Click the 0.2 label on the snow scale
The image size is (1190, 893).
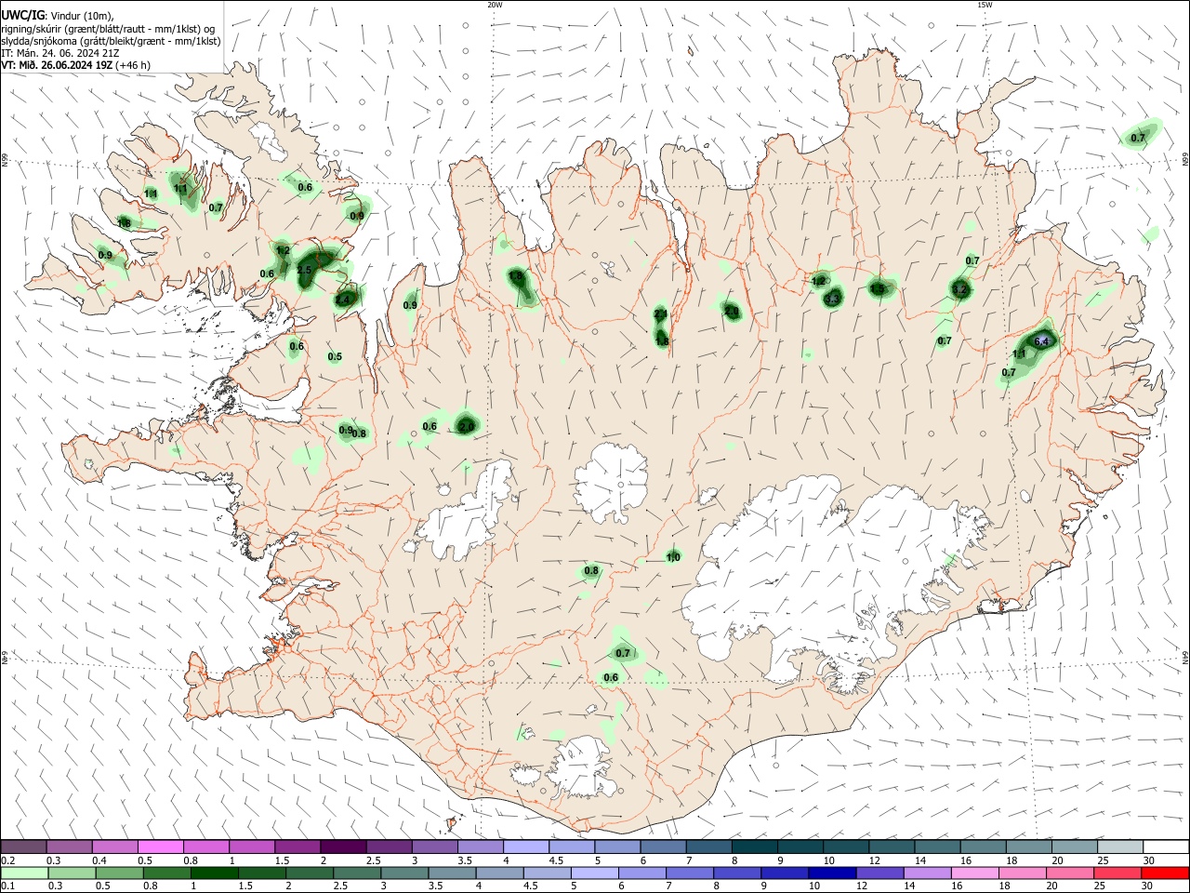(x=7, y=860)
